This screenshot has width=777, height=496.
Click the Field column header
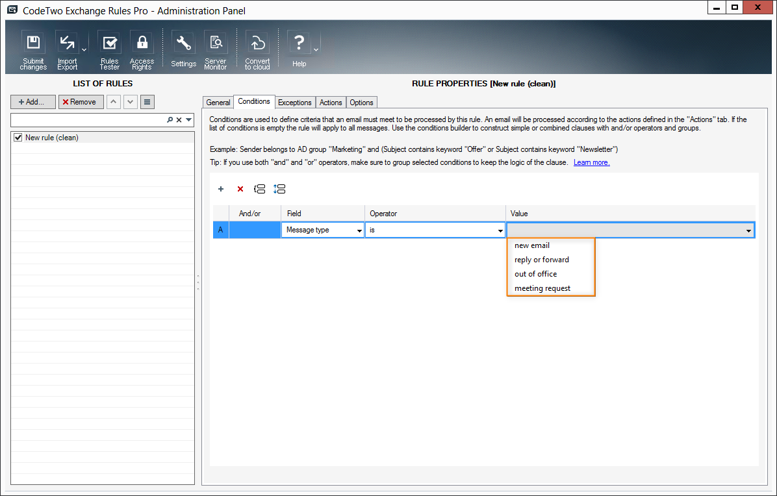pyautogui.click(x=323, y=214)
